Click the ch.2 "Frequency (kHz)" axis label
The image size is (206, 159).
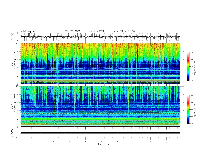click(x=15, y=103)
